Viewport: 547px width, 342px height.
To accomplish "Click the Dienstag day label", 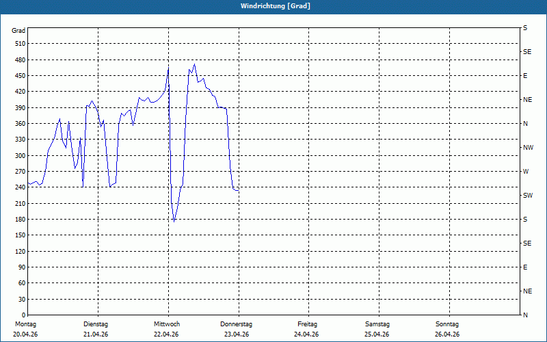I will pyautogui.click(x=96, y=324).
